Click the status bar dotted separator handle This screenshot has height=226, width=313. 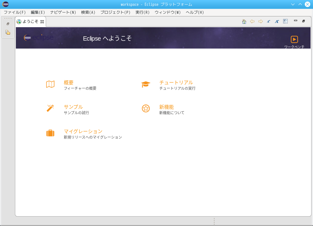(214, 221)
